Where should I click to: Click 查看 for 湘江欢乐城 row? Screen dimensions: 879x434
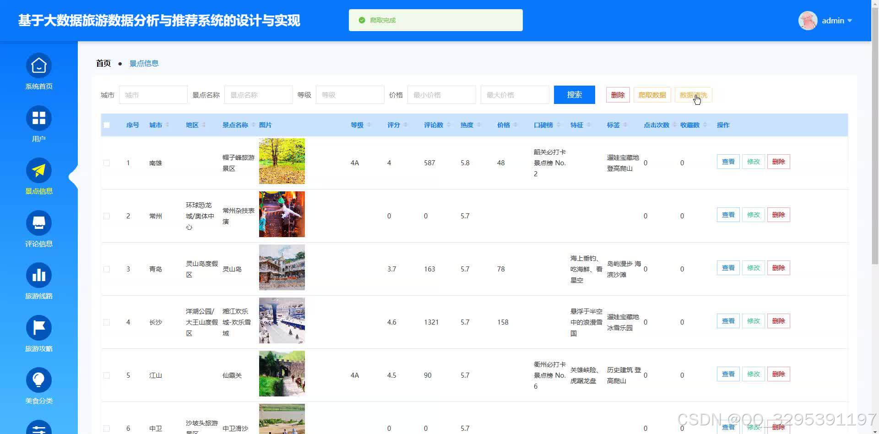tap(728, 321)
